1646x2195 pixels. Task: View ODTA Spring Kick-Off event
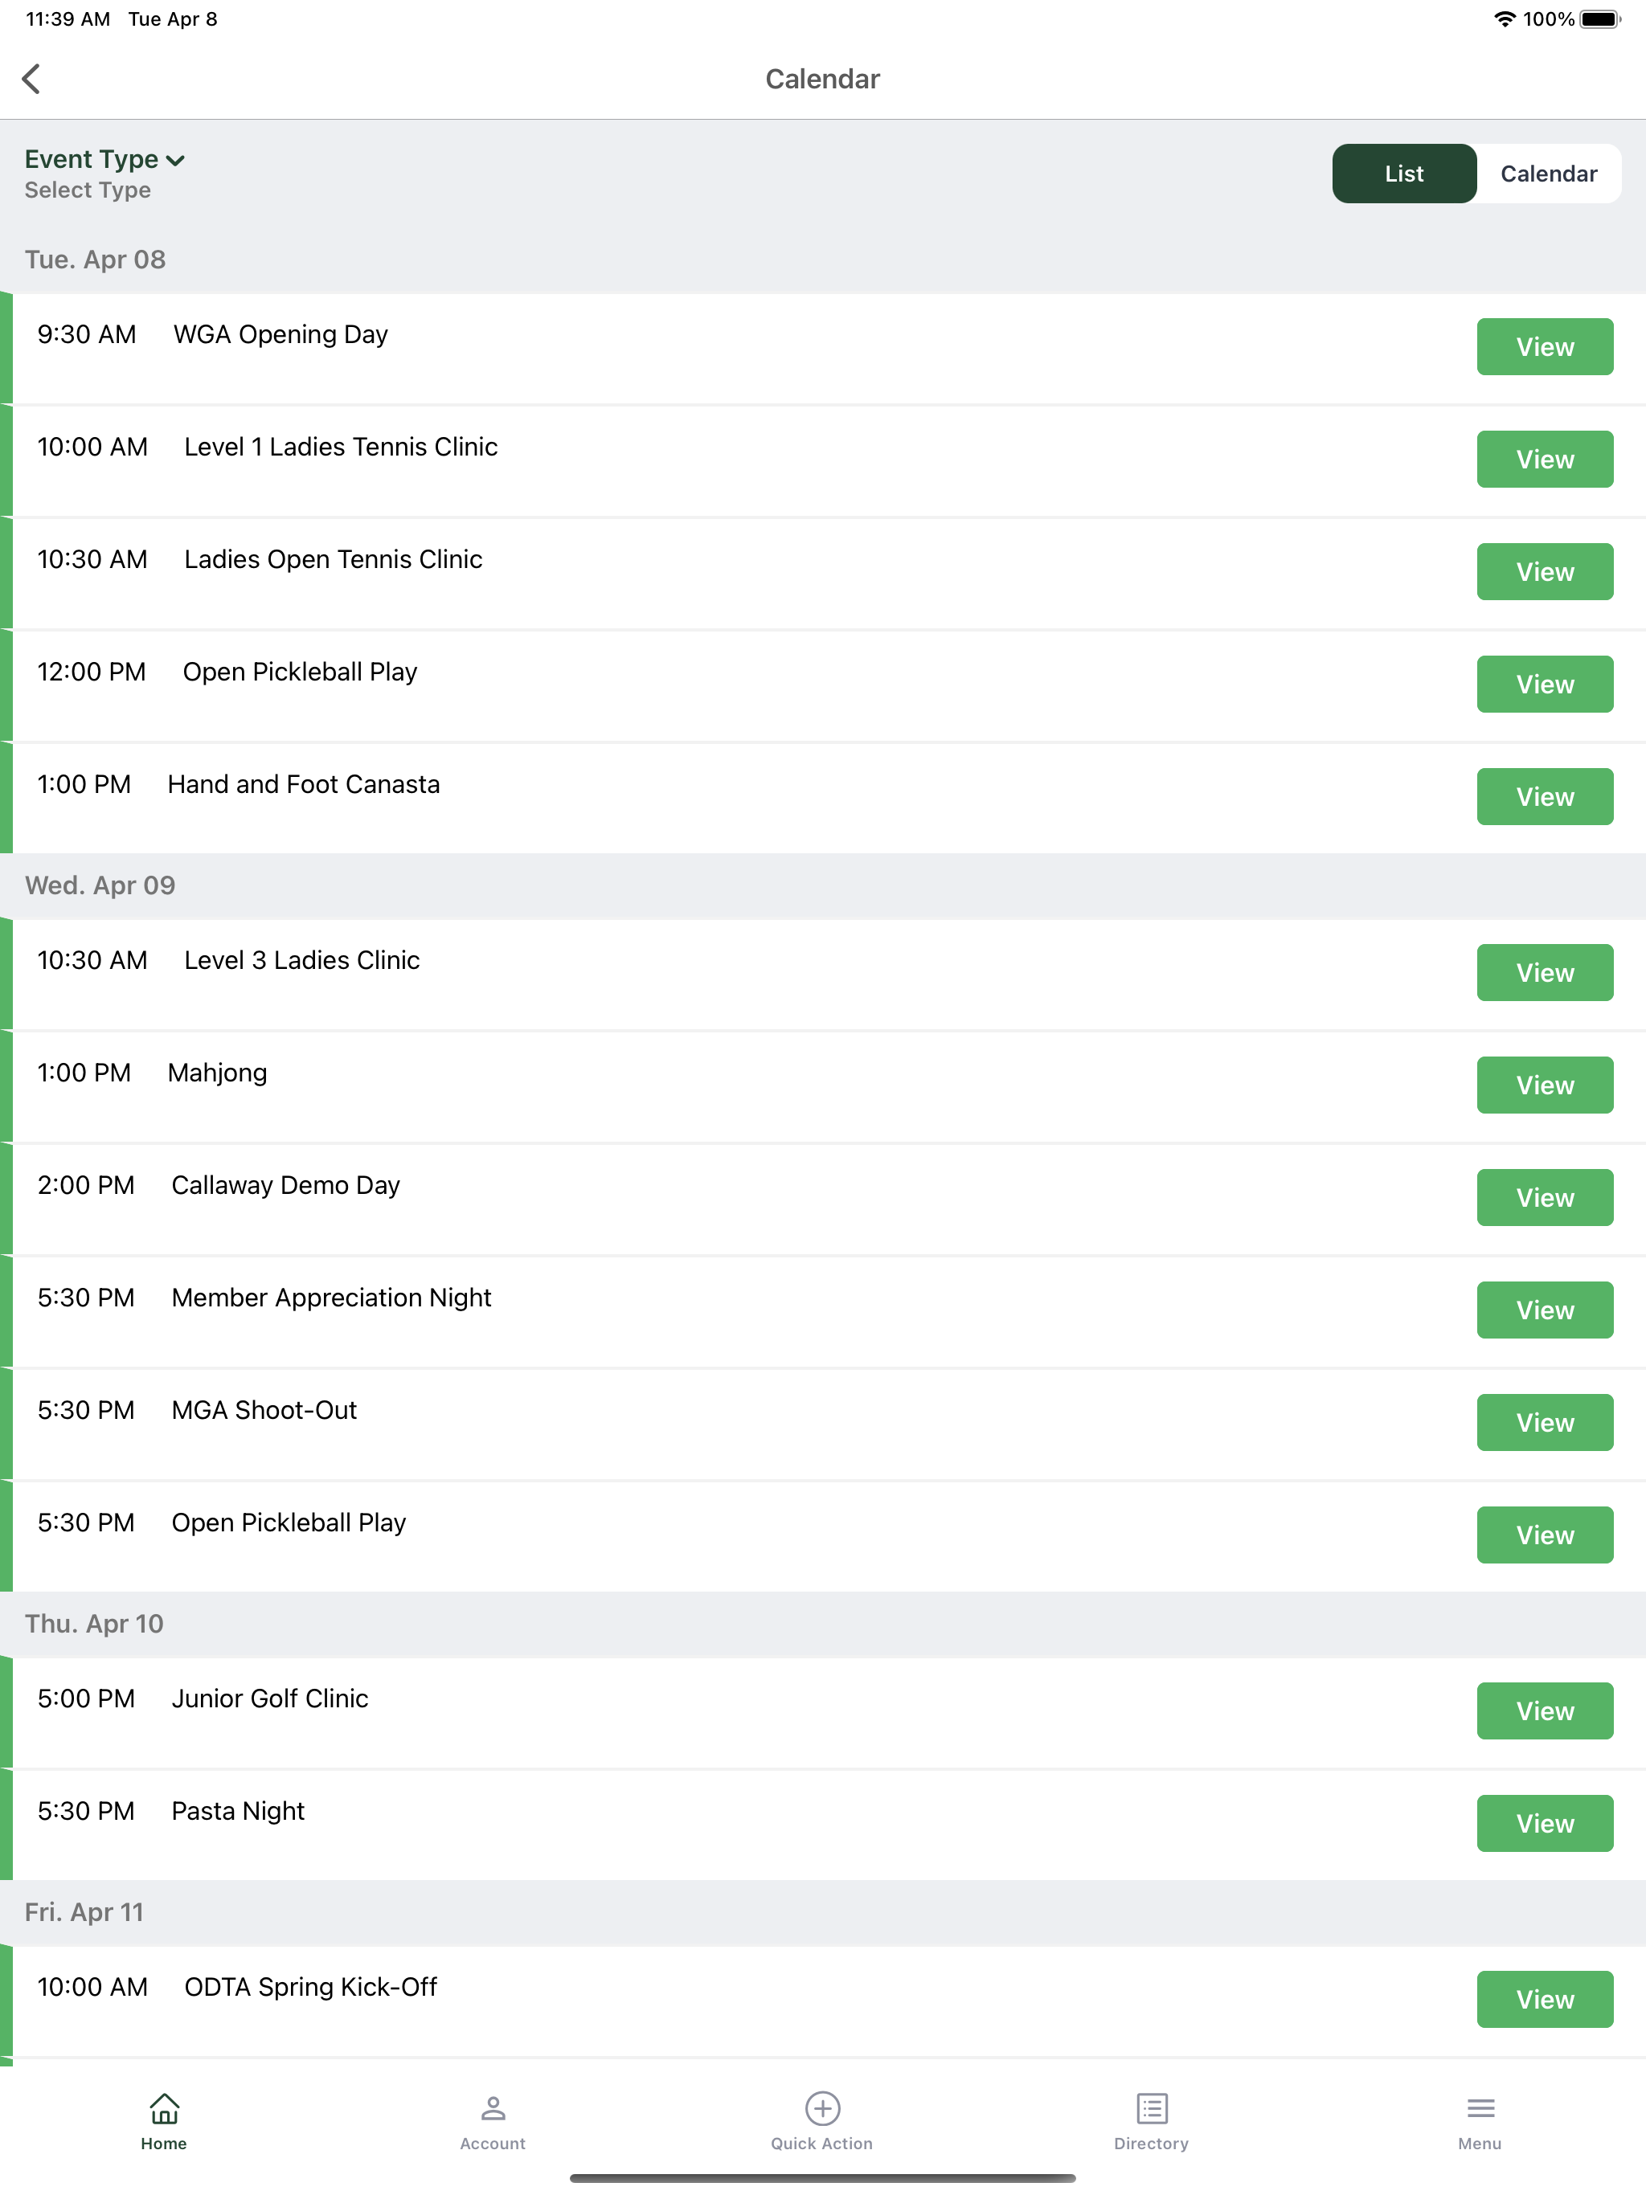point(1545,2000)
